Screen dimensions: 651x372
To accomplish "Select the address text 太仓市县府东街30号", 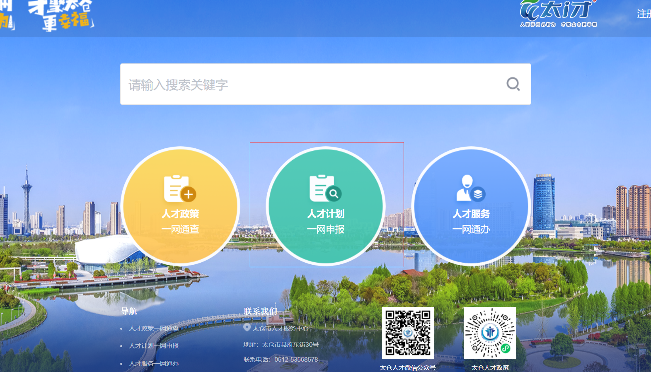I will click(x=290, y=344).
